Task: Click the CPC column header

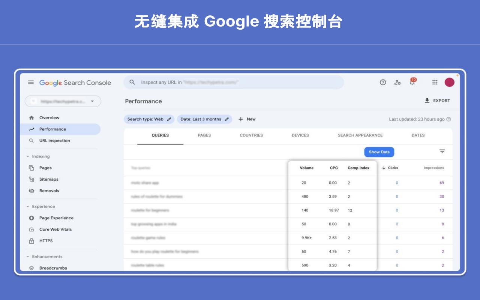Action: pos(334,168)
